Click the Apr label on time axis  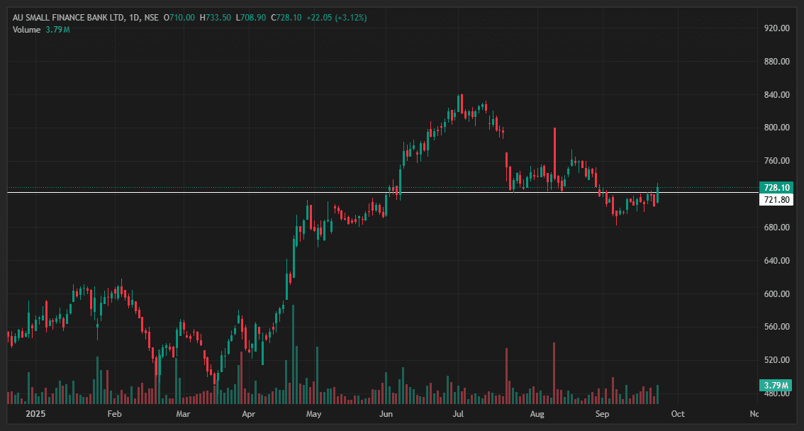(x=248, y=414)
